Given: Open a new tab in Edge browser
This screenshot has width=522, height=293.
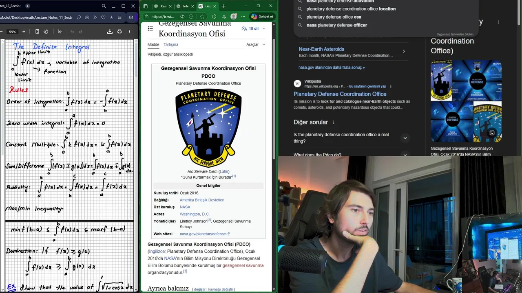Looking at the screenshot, I should point(223,6).
